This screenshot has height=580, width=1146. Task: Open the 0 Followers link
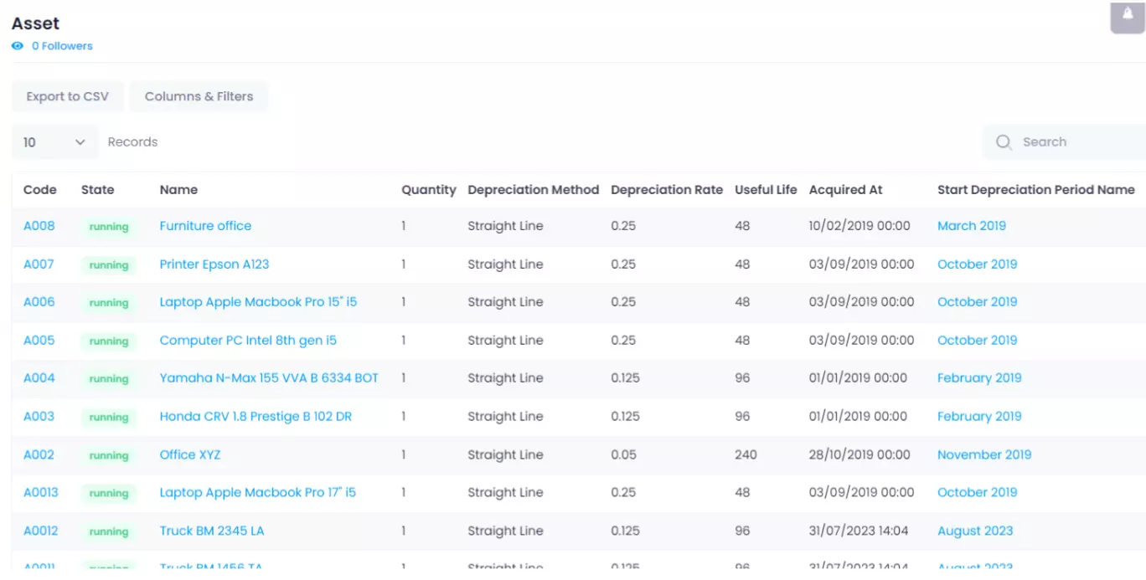pyautogui.click(x=62, y=46)
